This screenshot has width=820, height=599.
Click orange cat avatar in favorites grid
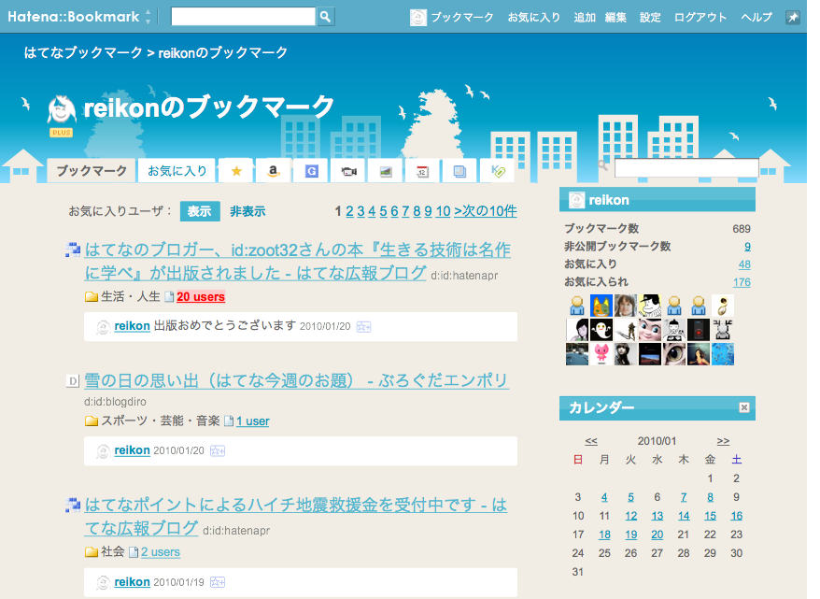[x=601, y=306]
